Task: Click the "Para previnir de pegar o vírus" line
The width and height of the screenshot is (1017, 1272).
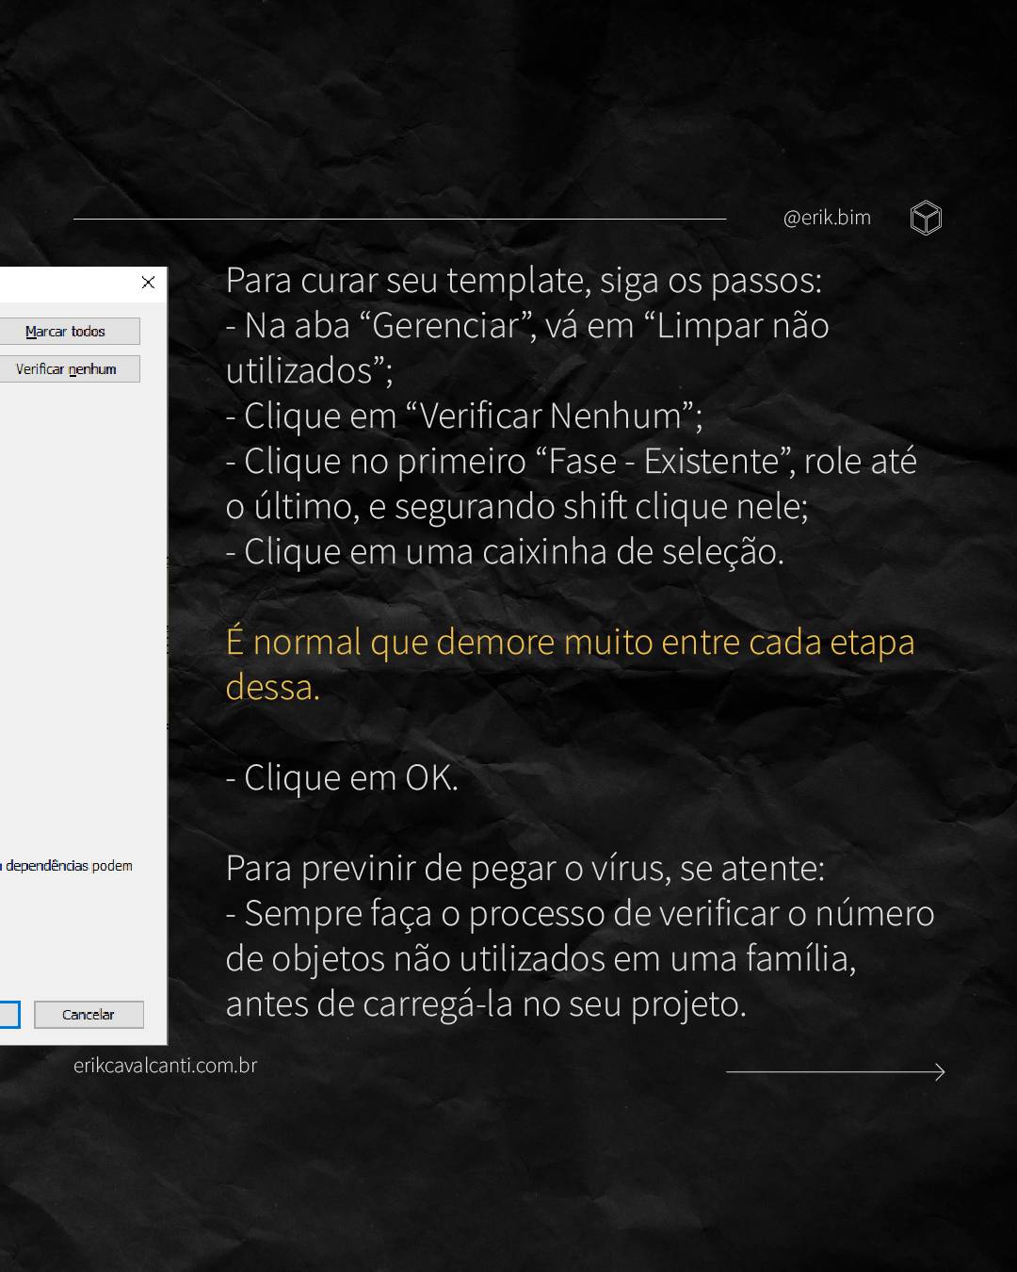Action: [x=525, y=869]
